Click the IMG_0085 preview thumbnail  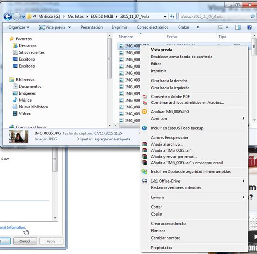pos(19,136)
